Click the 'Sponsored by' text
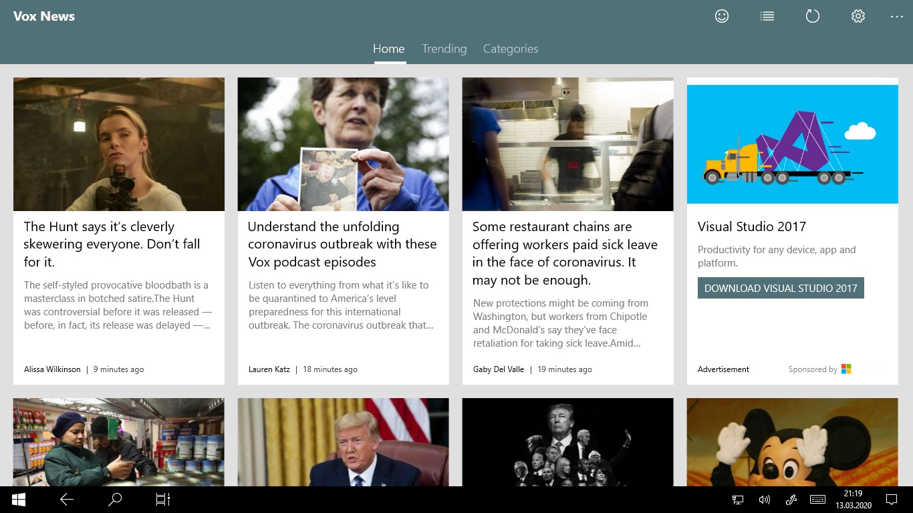 click(x=813, y=369)
